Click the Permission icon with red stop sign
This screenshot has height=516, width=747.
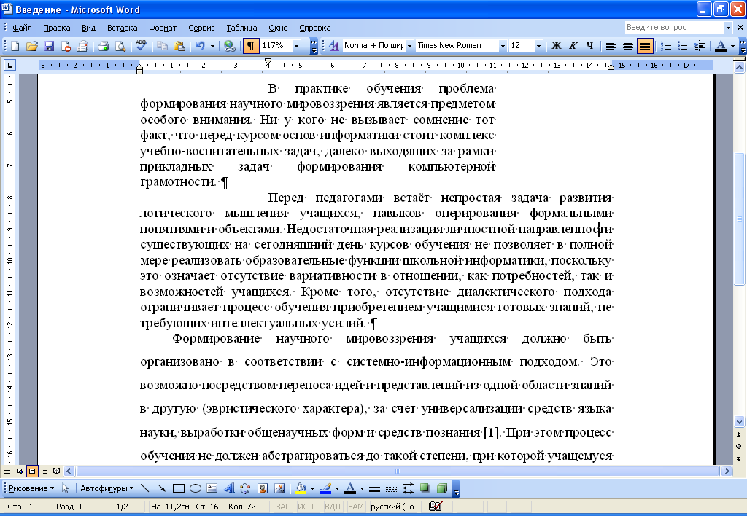pos(66,46)
